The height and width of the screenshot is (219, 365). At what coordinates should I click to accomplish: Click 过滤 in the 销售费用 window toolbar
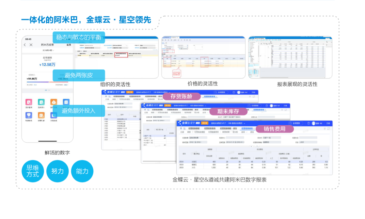pyautogui.click(x=182, y=132)
